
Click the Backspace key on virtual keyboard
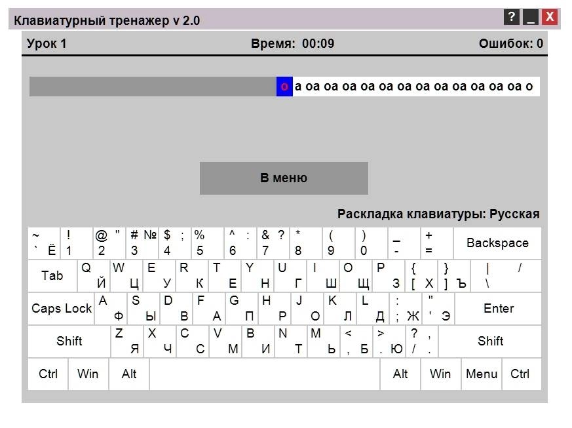tap(497, 243)
